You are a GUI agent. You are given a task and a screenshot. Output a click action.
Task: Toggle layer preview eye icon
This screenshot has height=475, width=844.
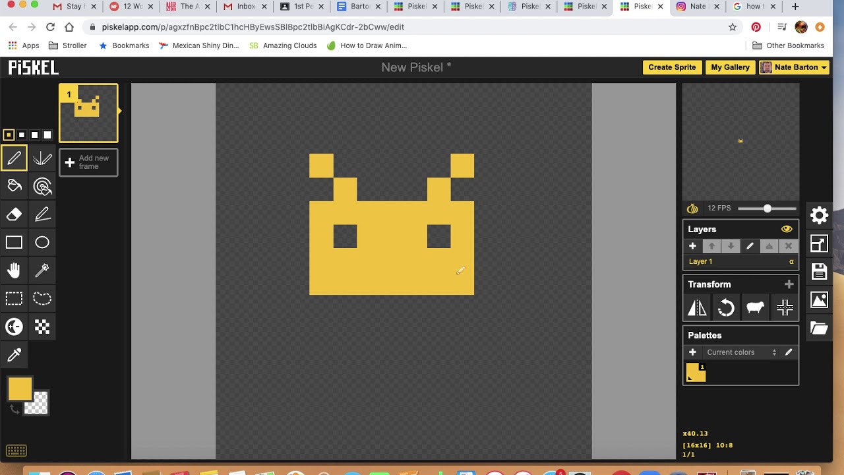coord(787,229)
